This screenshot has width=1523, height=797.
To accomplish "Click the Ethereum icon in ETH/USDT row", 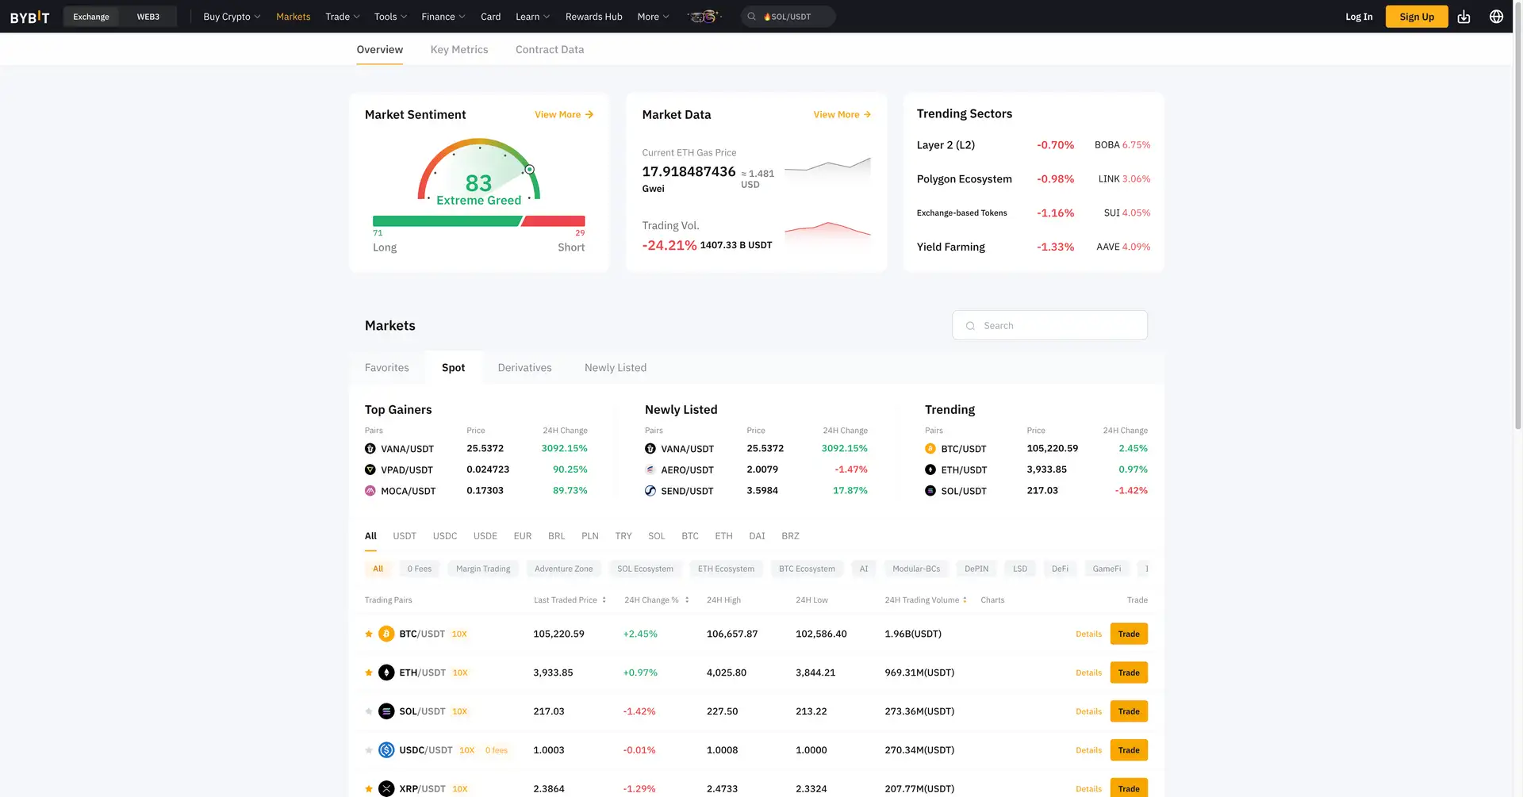I will point(386,672).
